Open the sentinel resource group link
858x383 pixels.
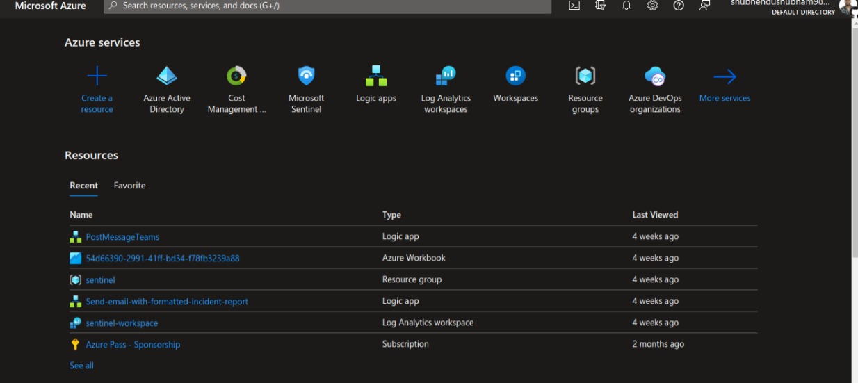point(100,280)
